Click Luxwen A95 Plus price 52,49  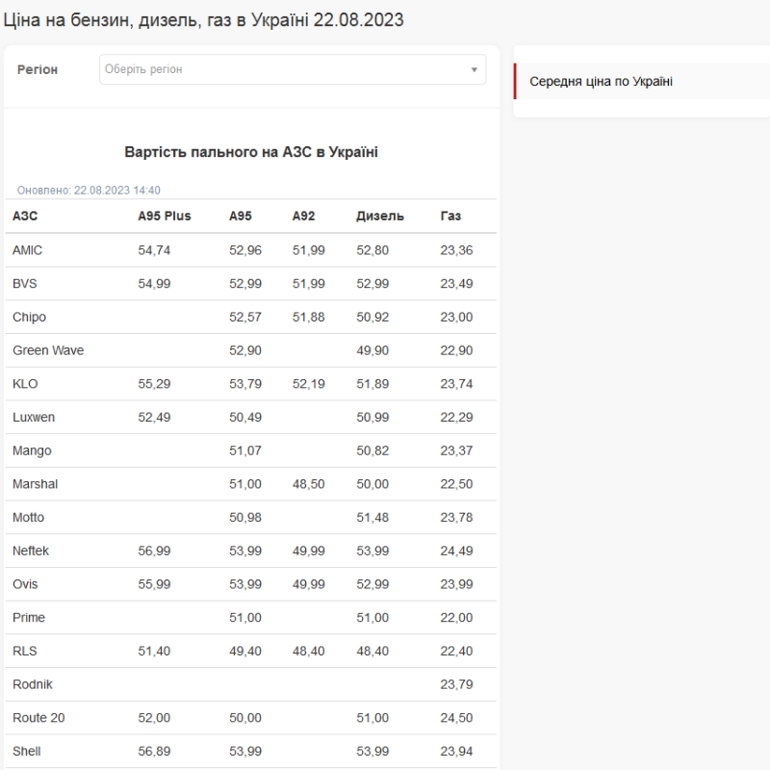click(154, 418)
